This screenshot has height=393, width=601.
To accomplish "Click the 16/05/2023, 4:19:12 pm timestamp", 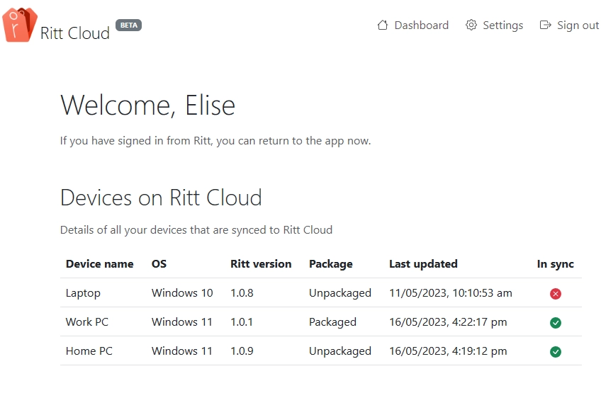I will [448, 352].
